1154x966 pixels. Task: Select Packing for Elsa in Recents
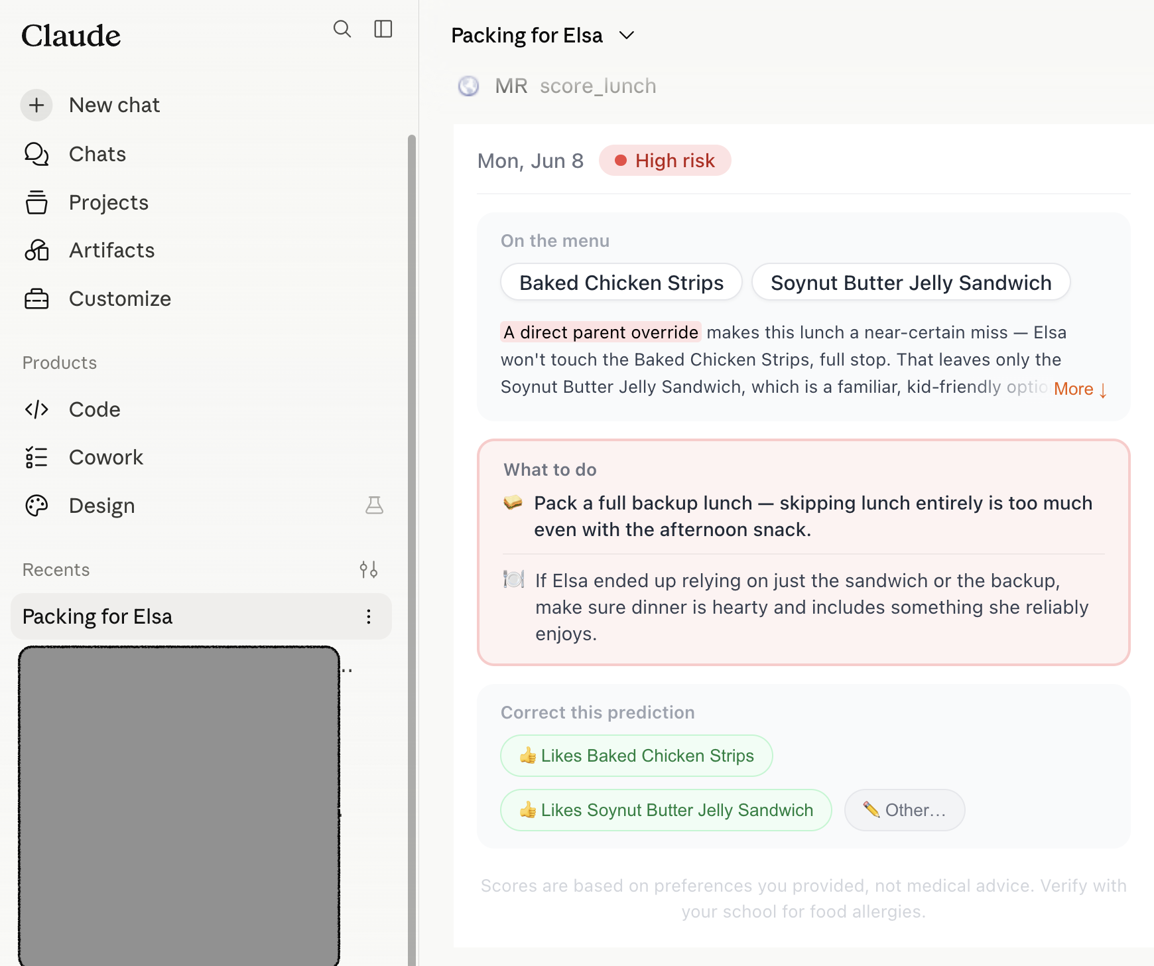point(201,616)
